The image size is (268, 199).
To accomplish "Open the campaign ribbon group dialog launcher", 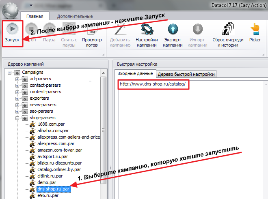I will [264, 54].
